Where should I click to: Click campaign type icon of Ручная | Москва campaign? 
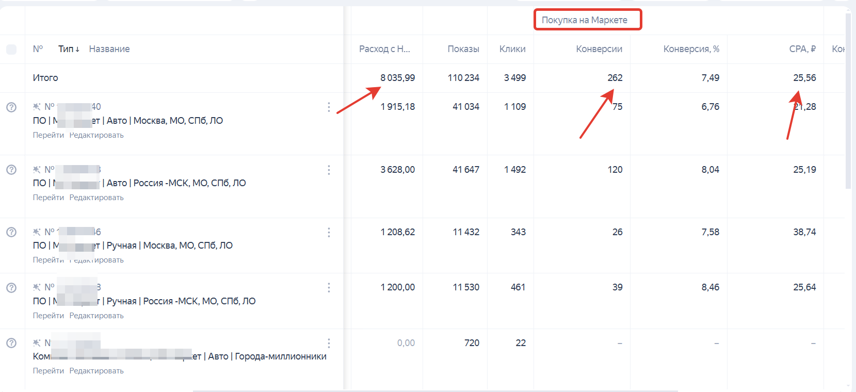pos(37,232)
